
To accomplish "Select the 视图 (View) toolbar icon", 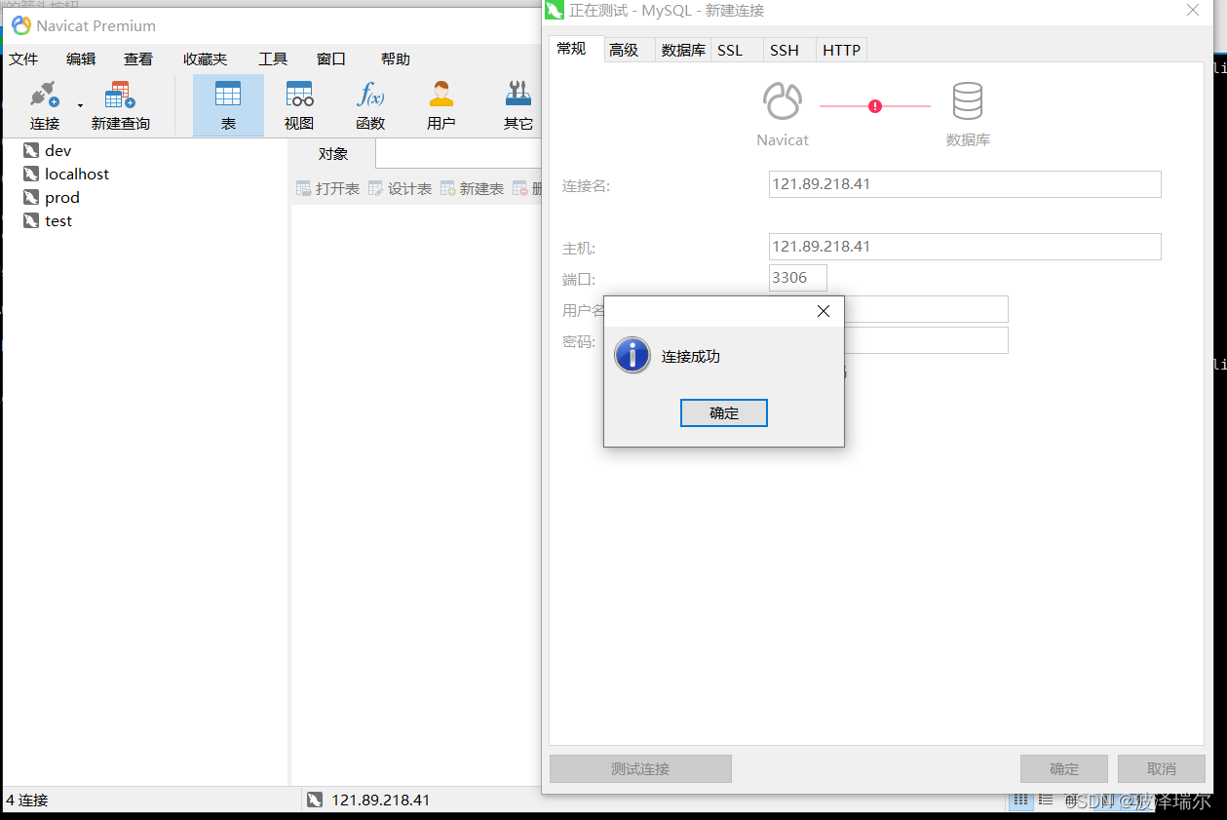I will (x=299, y=105).
